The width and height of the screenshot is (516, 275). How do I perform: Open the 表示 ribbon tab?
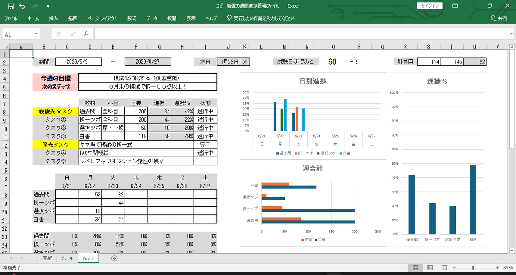(191, 18)
